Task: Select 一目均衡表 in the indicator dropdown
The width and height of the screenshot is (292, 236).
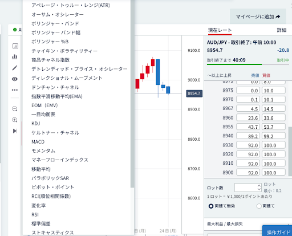Action: [43, 115]
